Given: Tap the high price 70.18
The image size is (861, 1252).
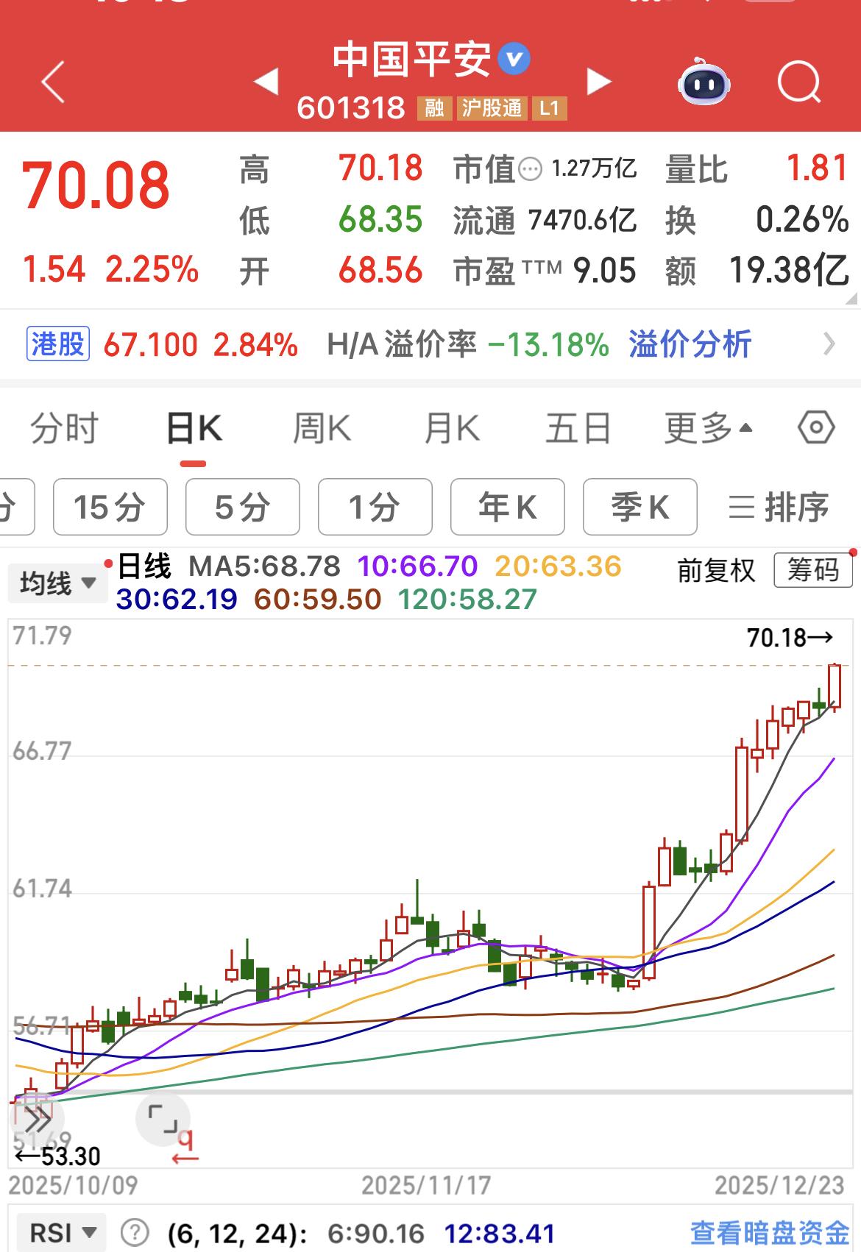Looking at the screenshot, I should pyautogui.click(x=380, y=168).
